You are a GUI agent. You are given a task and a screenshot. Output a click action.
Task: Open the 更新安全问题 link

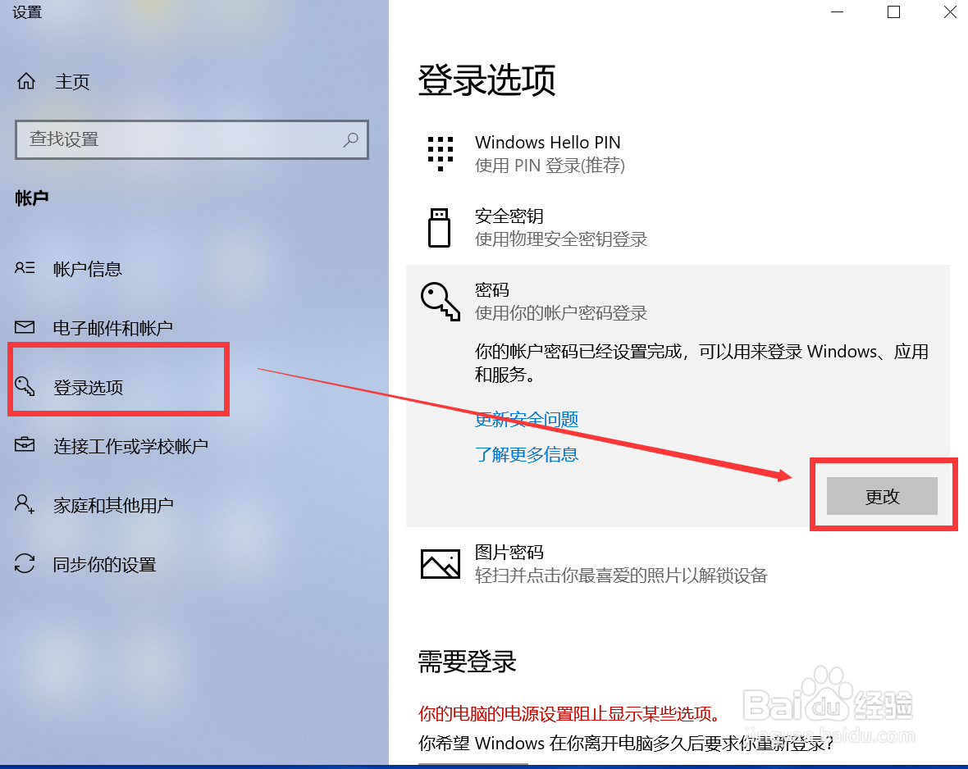coord(527,420)
